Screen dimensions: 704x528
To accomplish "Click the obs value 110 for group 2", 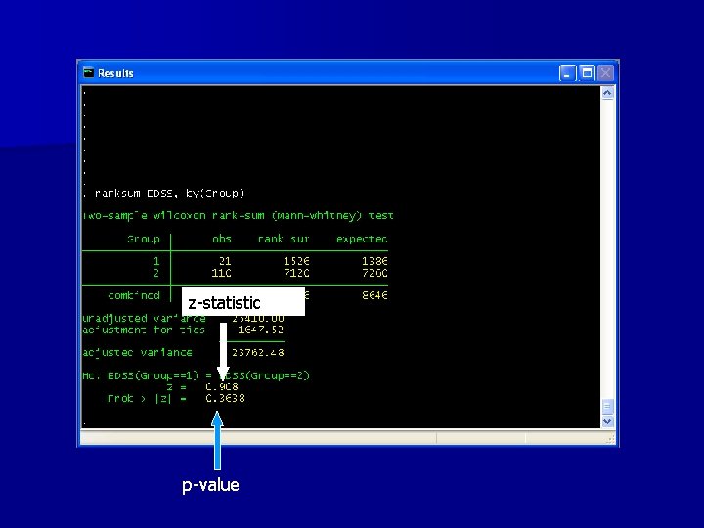I will click(x=221, y=273).
